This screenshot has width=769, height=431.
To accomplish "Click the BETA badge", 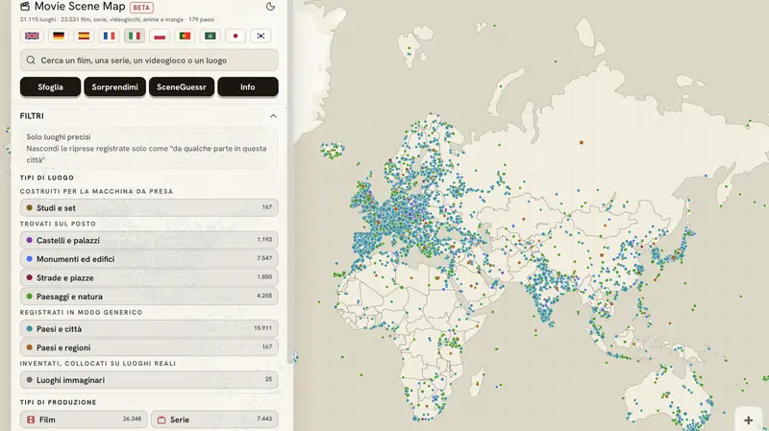I will click(x=141, y=8).
